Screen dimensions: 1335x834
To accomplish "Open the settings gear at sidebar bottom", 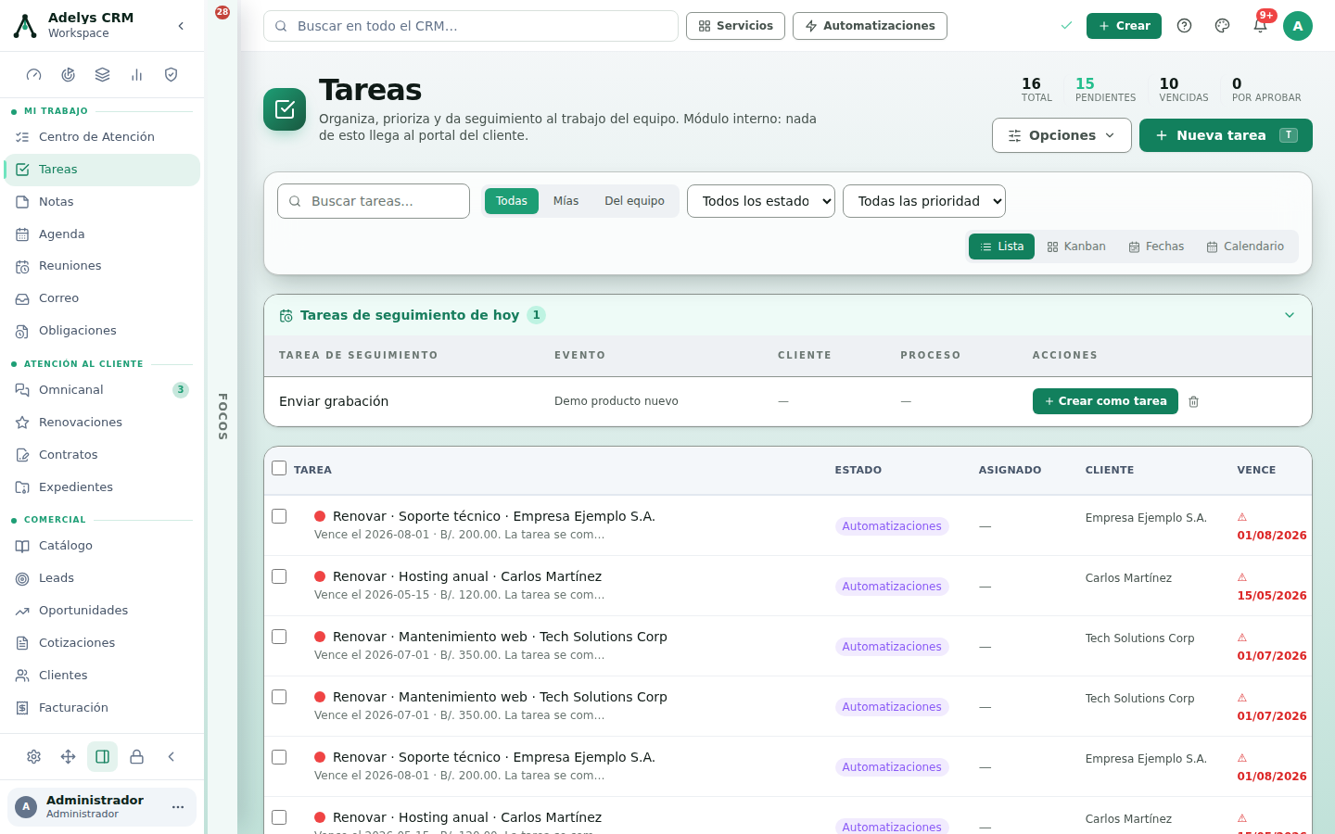I will [34, 757].
